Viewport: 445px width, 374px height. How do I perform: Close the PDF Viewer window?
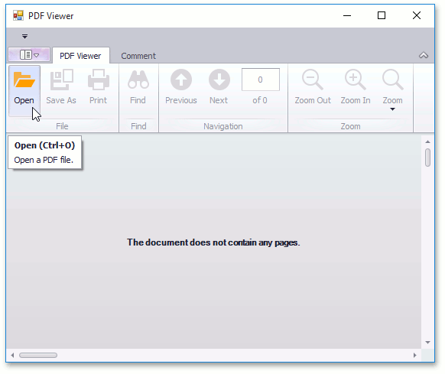417,15
